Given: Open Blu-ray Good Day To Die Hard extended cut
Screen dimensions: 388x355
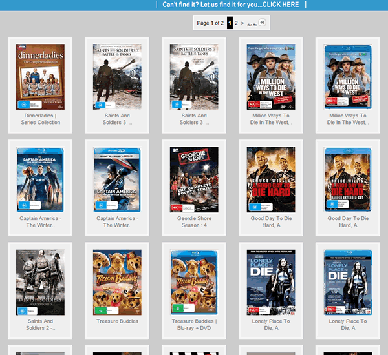Looking at the screenshot, I should click(x=348, y=179).
